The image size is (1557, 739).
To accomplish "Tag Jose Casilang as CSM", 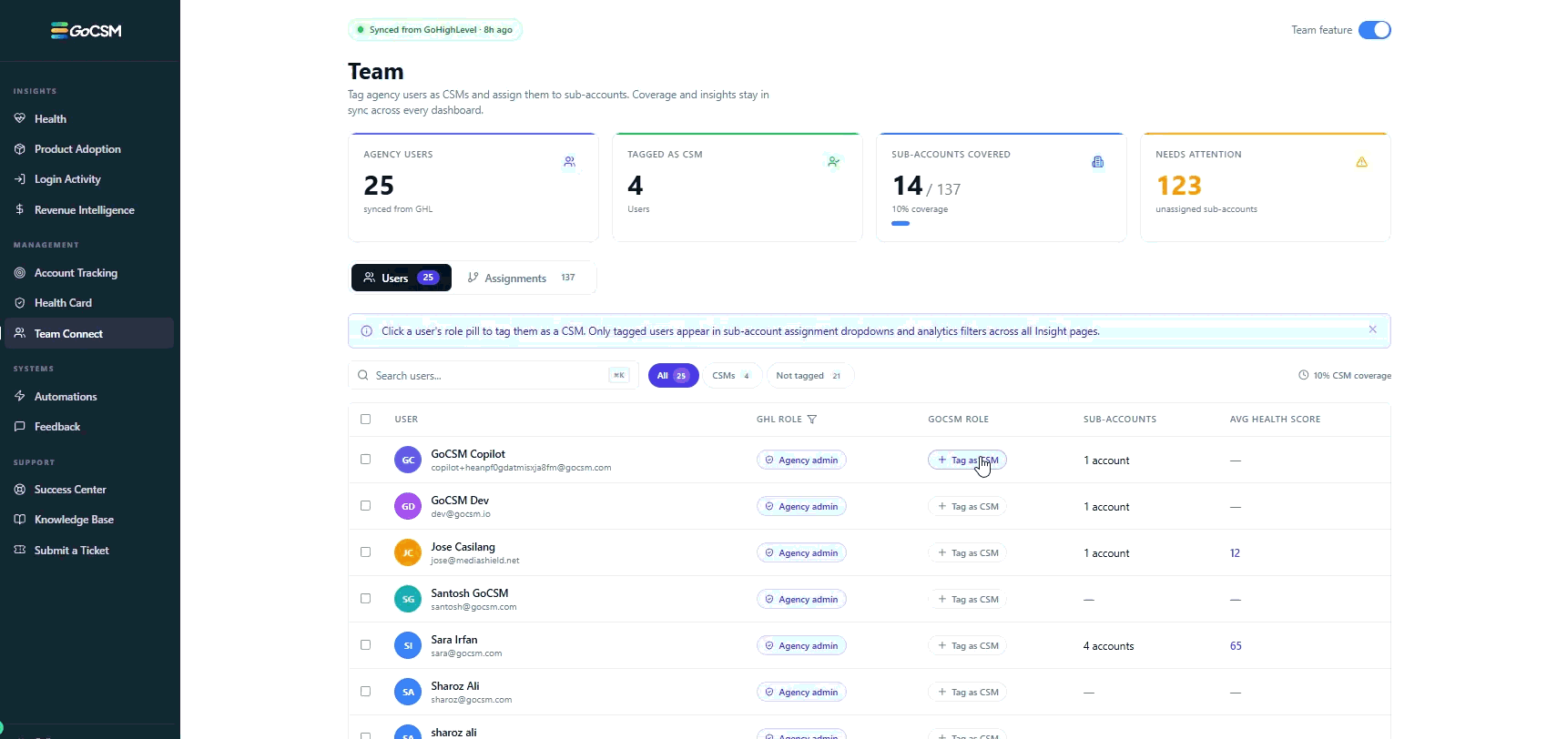I will (967, 552).
